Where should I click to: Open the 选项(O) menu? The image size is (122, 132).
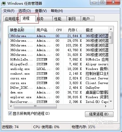25,11
